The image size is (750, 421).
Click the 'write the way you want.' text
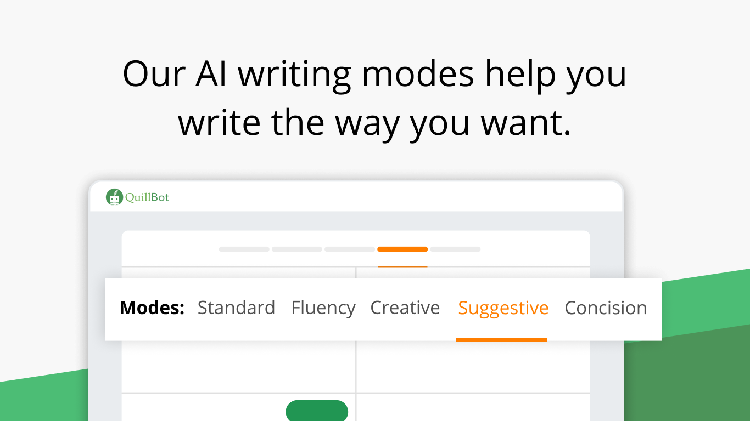coord(374,123)
